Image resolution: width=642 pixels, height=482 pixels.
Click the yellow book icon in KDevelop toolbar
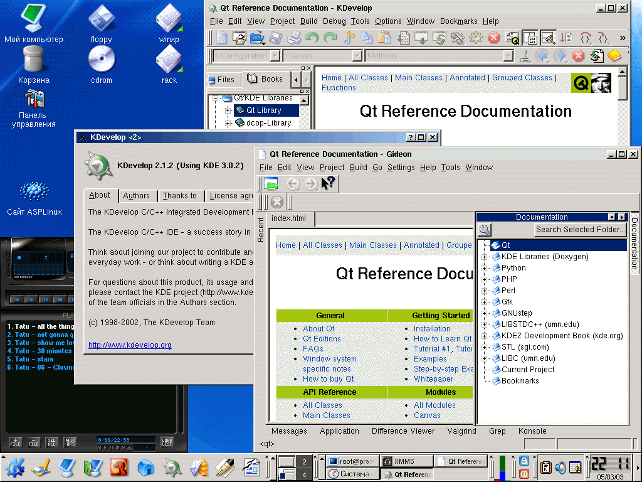(614, 56)
